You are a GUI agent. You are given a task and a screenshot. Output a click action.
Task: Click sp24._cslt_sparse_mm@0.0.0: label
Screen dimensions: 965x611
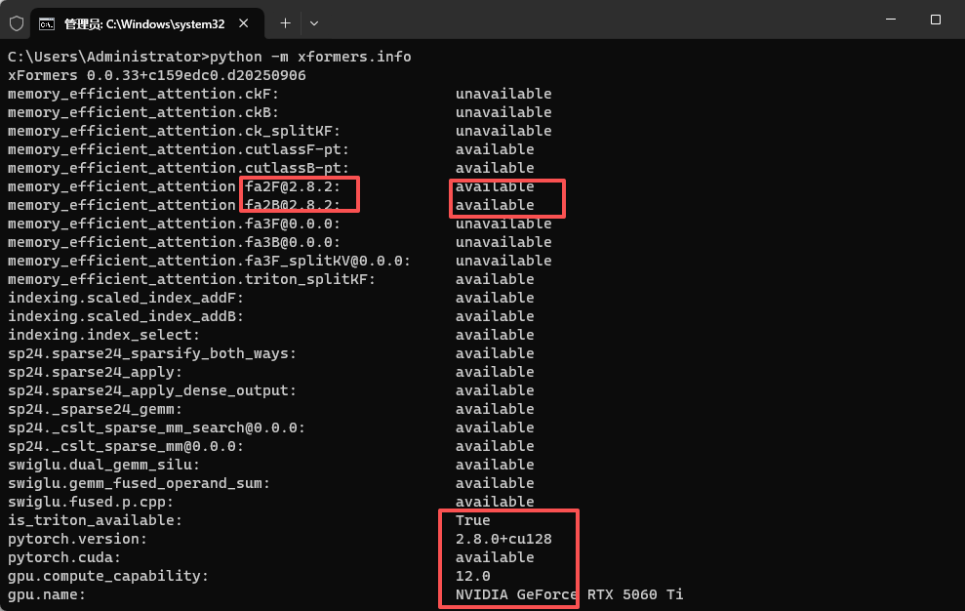click(x=126, y=446)
